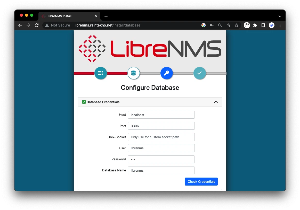Expand the tab search dropdown arrow

click(280, 16)
